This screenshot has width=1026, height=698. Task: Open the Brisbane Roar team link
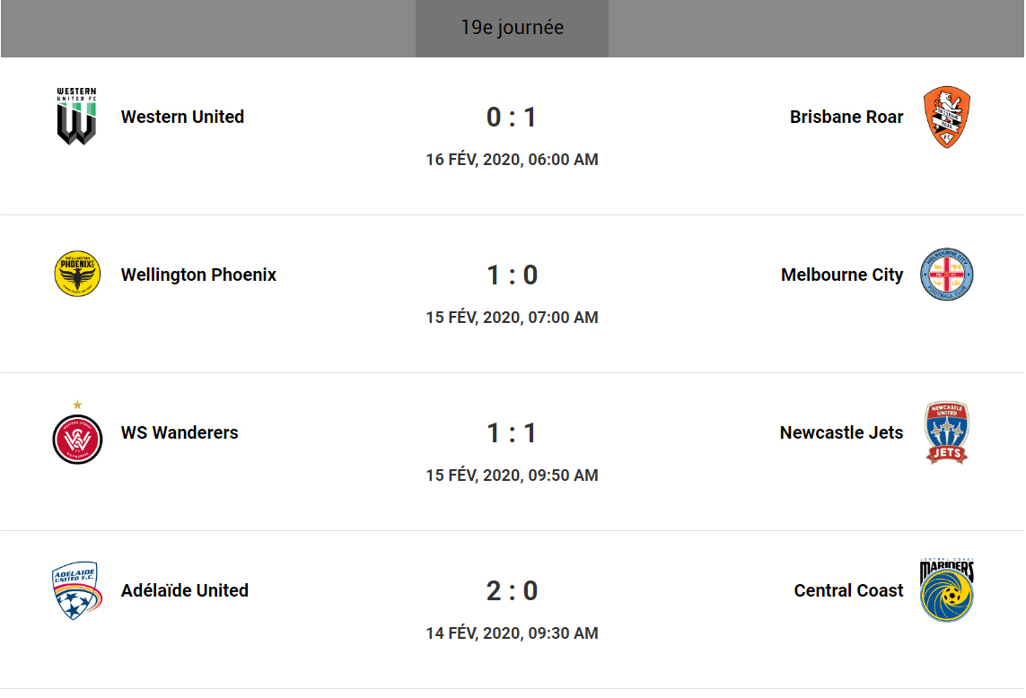tap(846, 117)
